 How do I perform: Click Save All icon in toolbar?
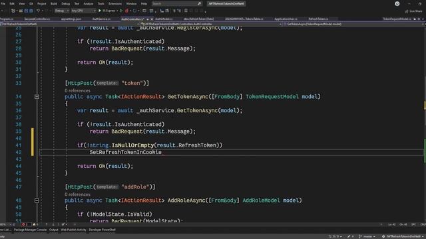click(x=31, y=11)
